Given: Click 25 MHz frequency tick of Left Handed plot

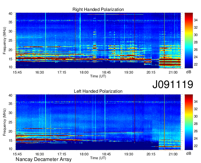Looking at the screenshot, I should pyautogui.click(x=10, y=122).
